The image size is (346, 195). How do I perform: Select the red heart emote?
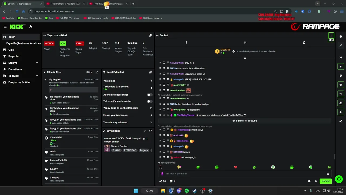[235, 167]
